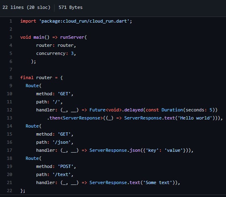226x197 pixels.
Task: Click line number 5 in gutter
Action: tap(11, 53)
